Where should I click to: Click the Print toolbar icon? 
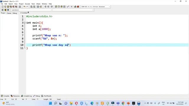tap(20, 6)
